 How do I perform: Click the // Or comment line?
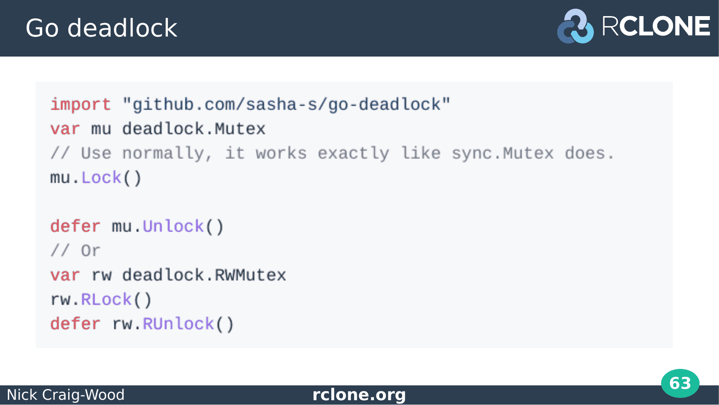[75, 251]
